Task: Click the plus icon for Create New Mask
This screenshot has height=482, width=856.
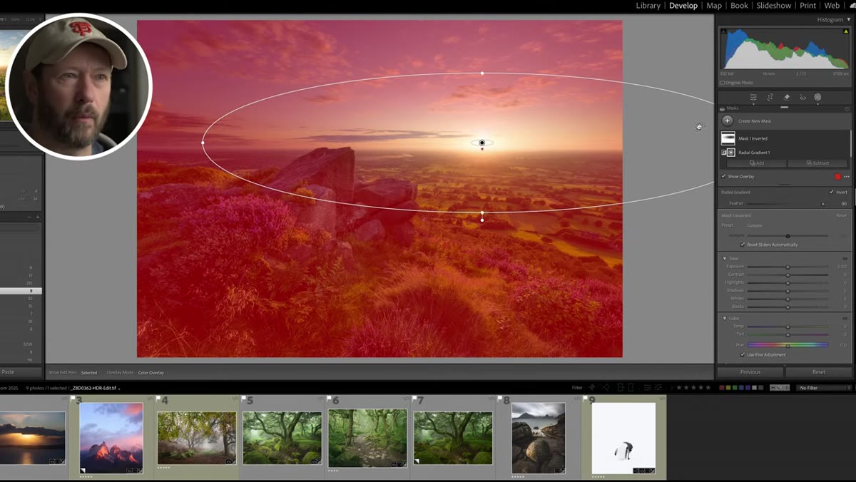Action: (727, 121)
